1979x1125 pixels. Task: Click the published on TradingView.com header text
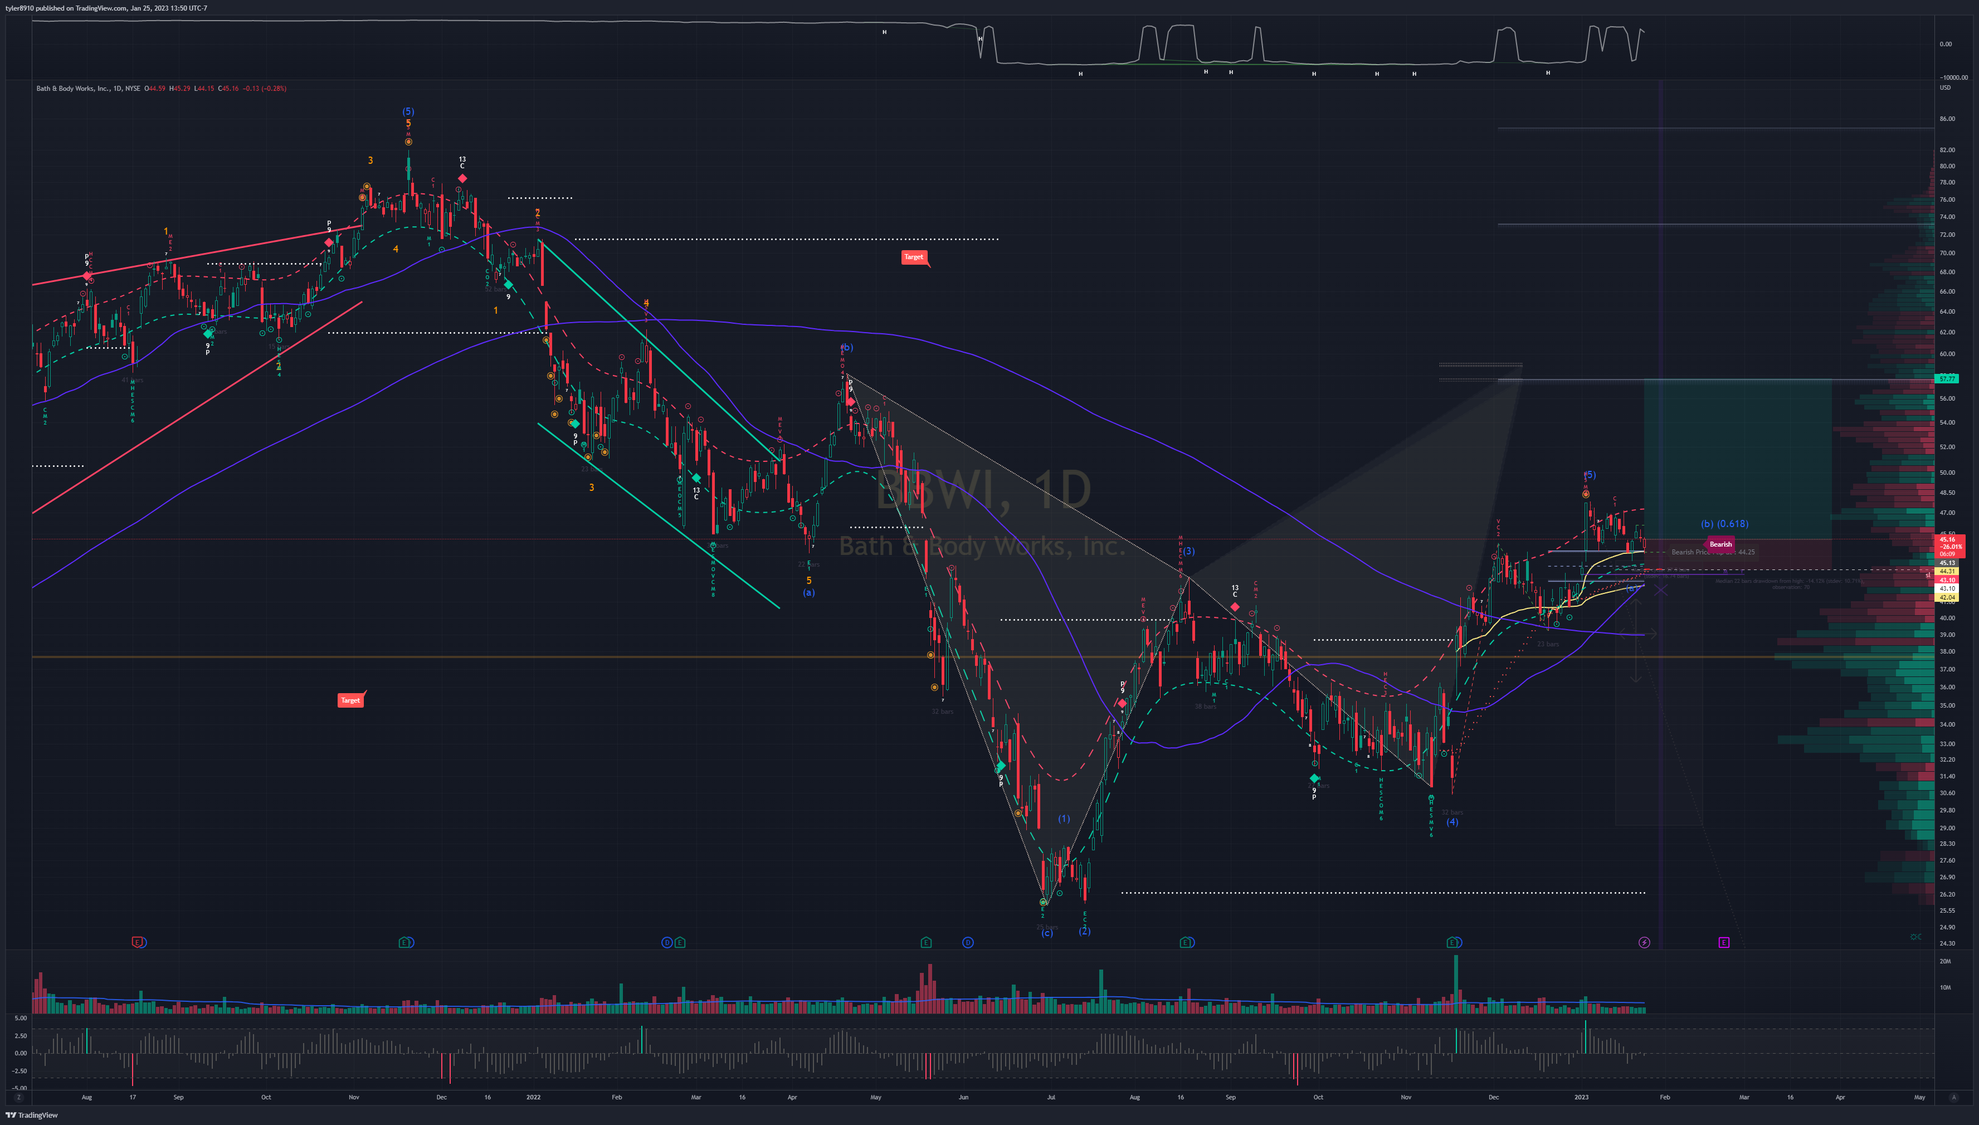click(x=106, y=8)
